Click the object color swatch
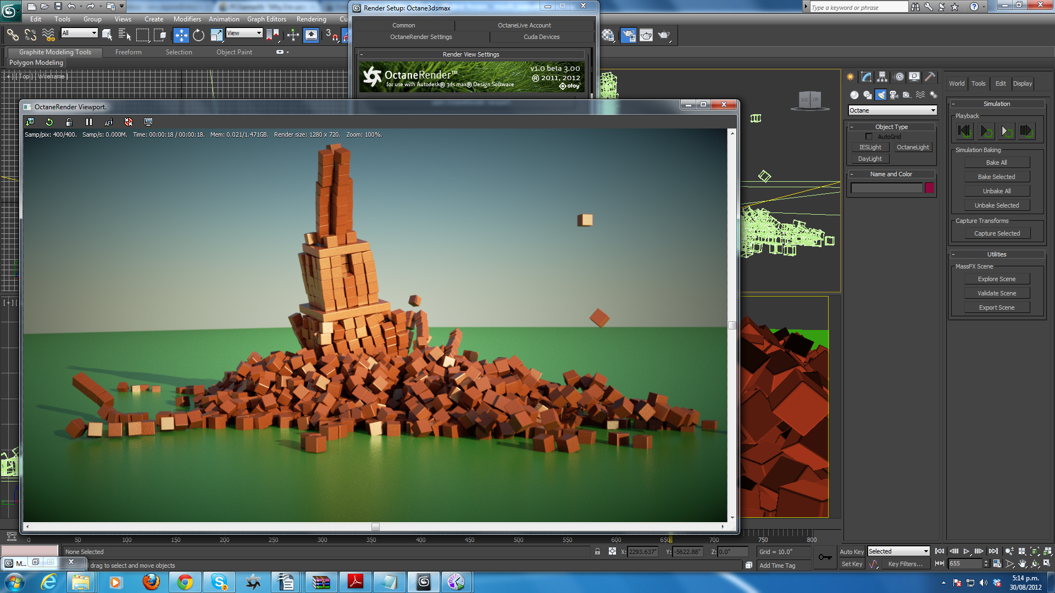Screen dimensions: 1055x593 pos(929,188)
